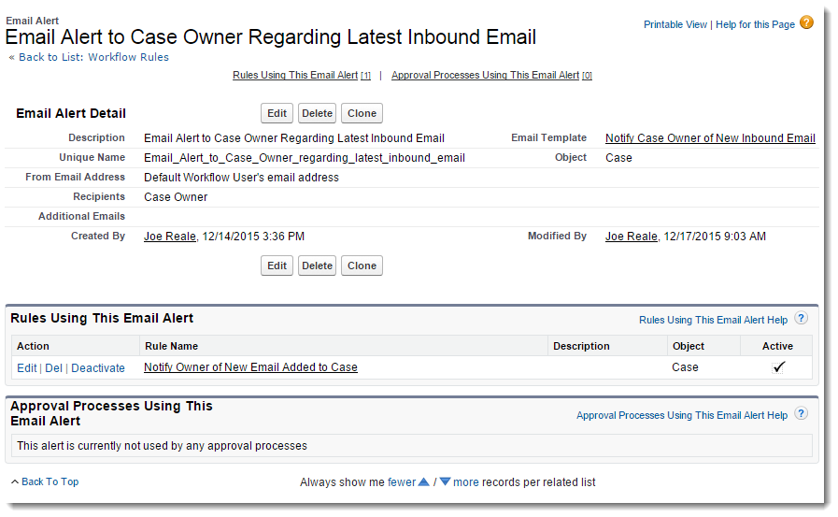Click the Unique Name value Email_Alert_to_Case_Owner_regarding_latest_inbound_email
Viewport: 838px width, 517px height.
click(305, 158)
